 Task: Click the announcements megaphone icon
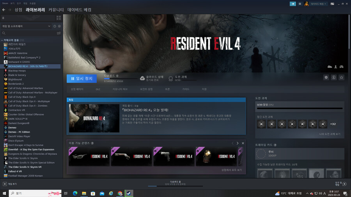tap(292, 4)
